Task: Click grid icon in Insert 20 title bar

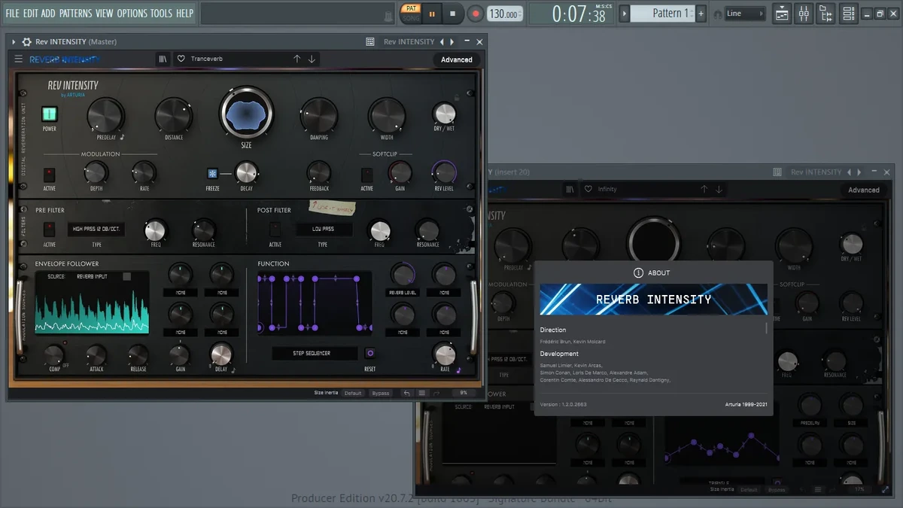Action: [777, 172]
